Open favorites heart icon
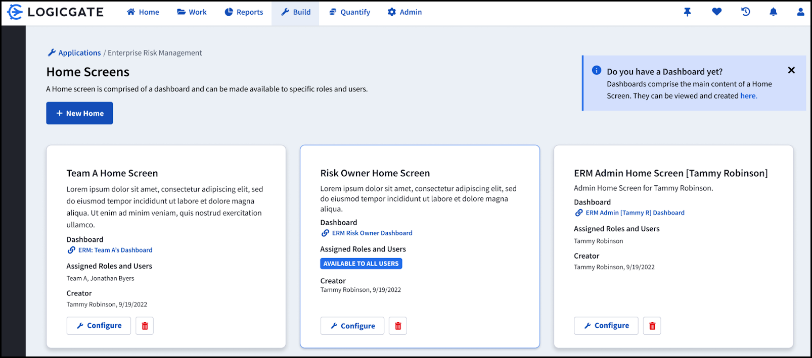This screenshot has width=812, height=358. click(716, 12)
